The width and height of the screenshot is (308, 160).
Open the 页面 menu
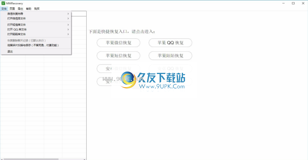[x=12, y=9]
